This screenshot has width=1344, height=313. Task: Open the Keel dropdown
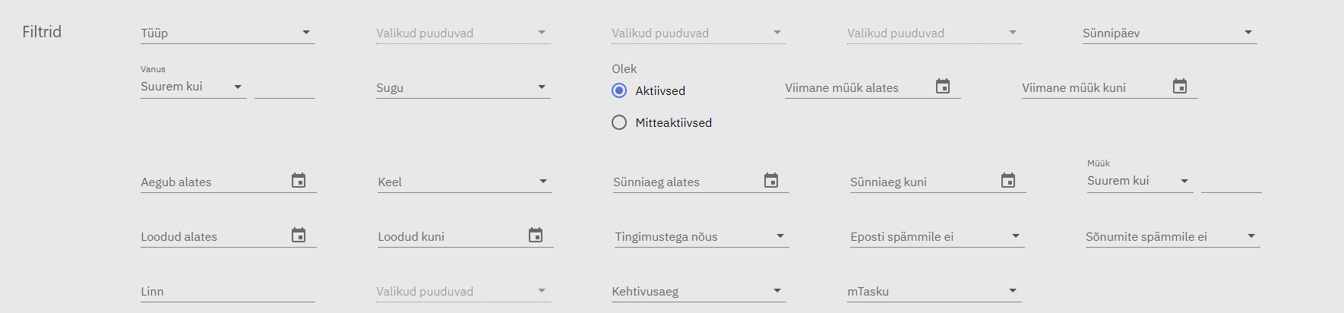464,182
